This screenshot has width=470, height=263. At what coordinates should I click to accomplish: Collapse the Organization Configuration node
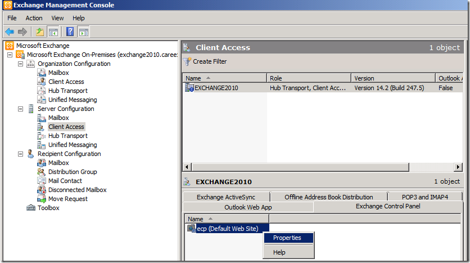coord(20,64)
